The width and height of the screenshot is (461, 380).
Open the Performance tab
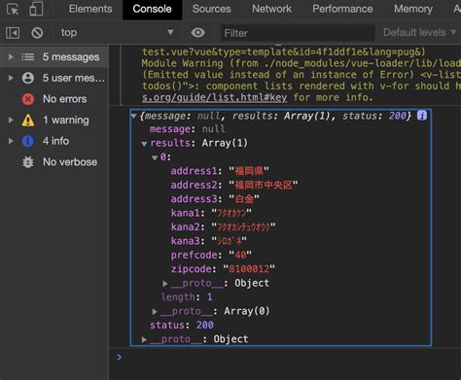click(342, 9)
